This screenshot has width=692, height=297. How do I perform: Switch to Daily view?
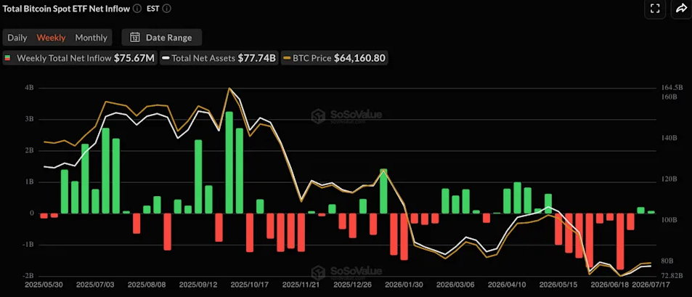17,38
